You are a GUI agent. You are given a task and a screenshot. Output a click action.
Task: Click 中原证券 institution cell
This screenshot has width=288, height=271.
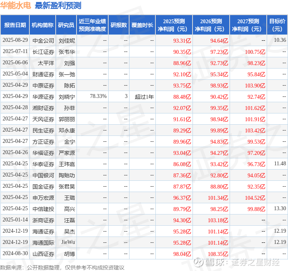pyautogui.click(x=43, y=86)
